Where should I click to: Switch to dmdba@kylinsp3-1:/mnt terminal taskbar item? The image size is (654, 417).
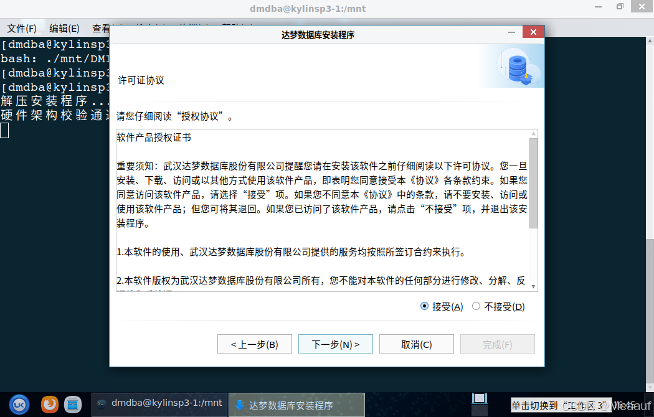[x=159, y=405]
